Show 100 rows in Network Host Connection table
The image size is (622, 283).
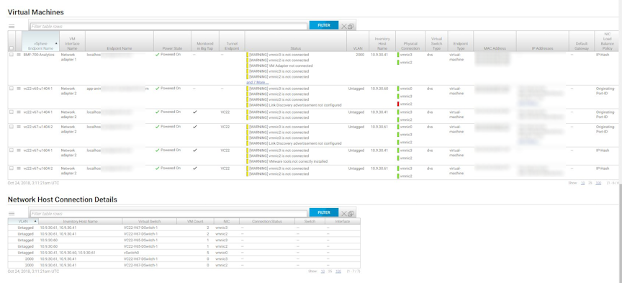tap(338, 271)
